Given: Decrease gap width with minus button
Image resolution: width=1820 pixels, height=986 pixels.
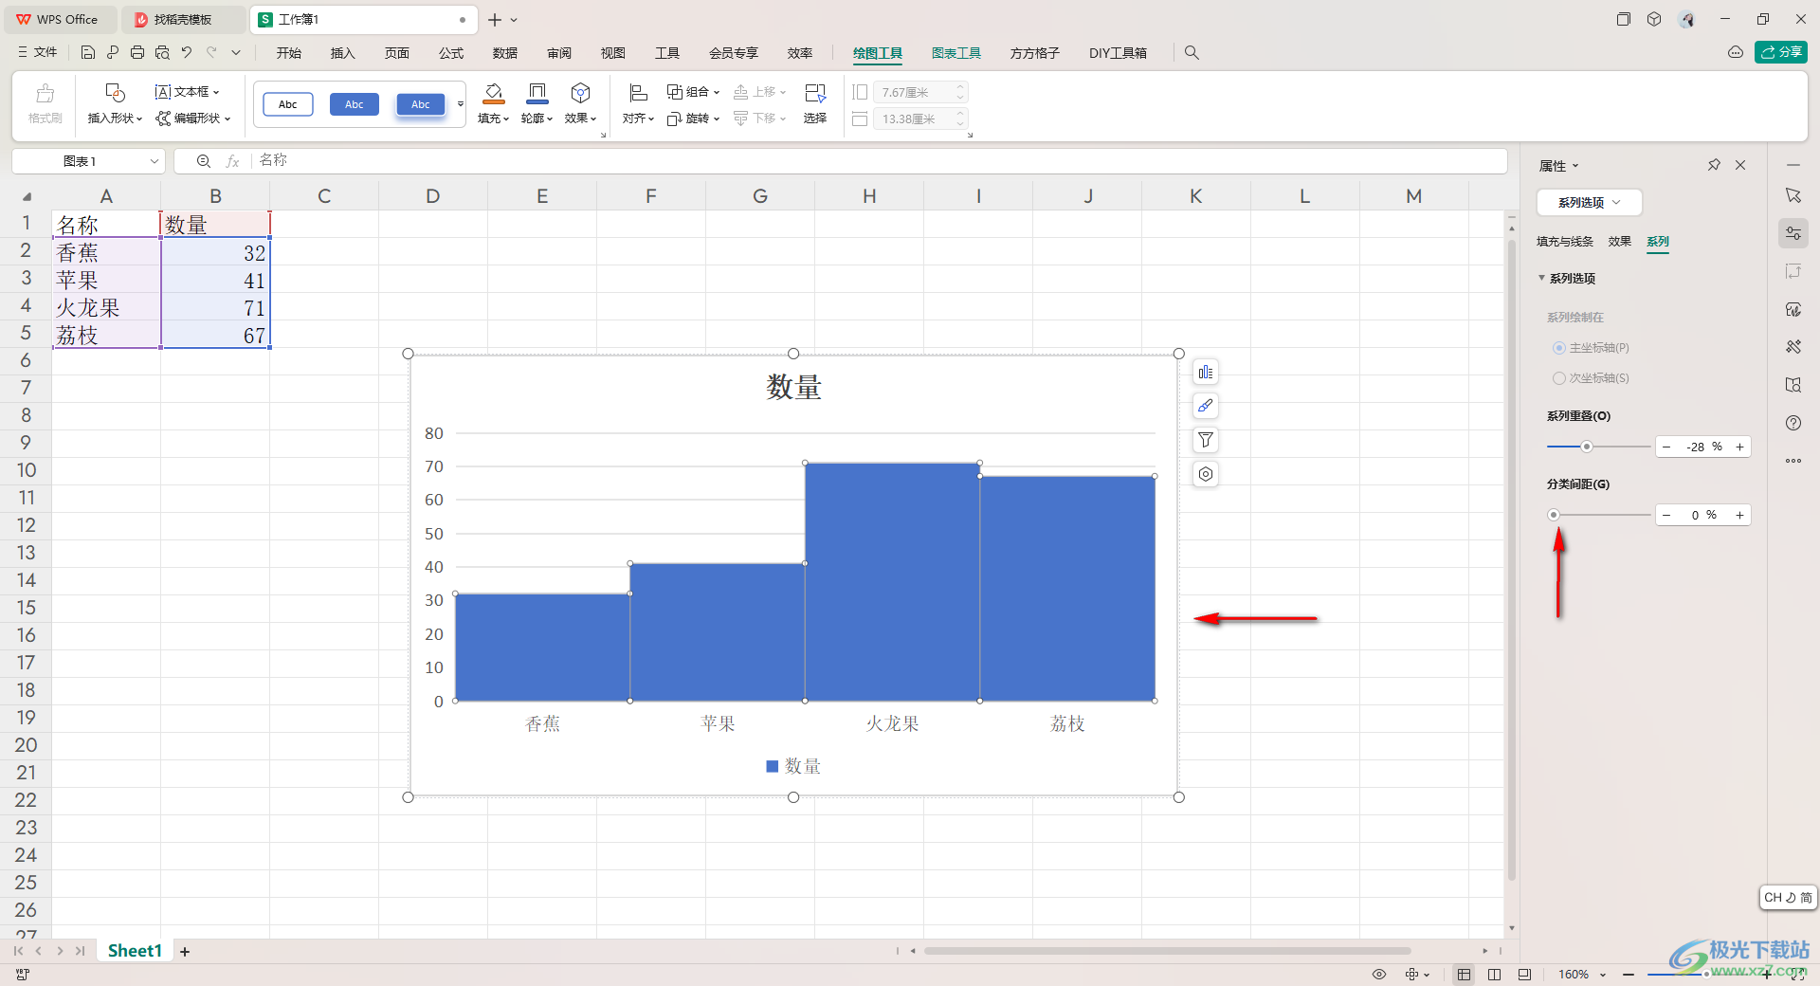Looking at the screenshot, I should click(1666, 515).
